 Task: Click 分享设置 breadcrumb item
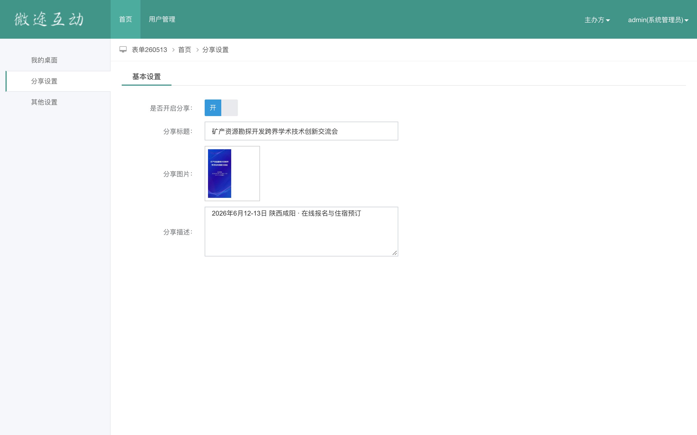pyautogui.click(x=215, y=50)
